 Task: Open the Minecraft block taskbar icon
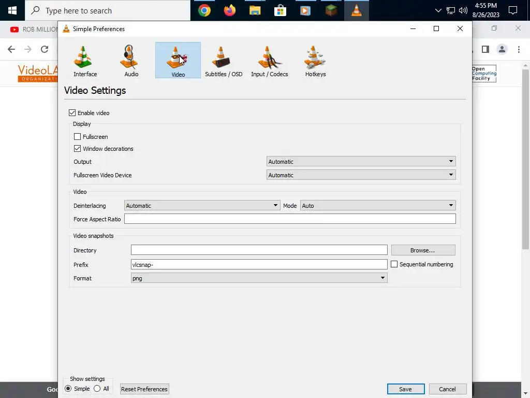[x=331, y=10]
